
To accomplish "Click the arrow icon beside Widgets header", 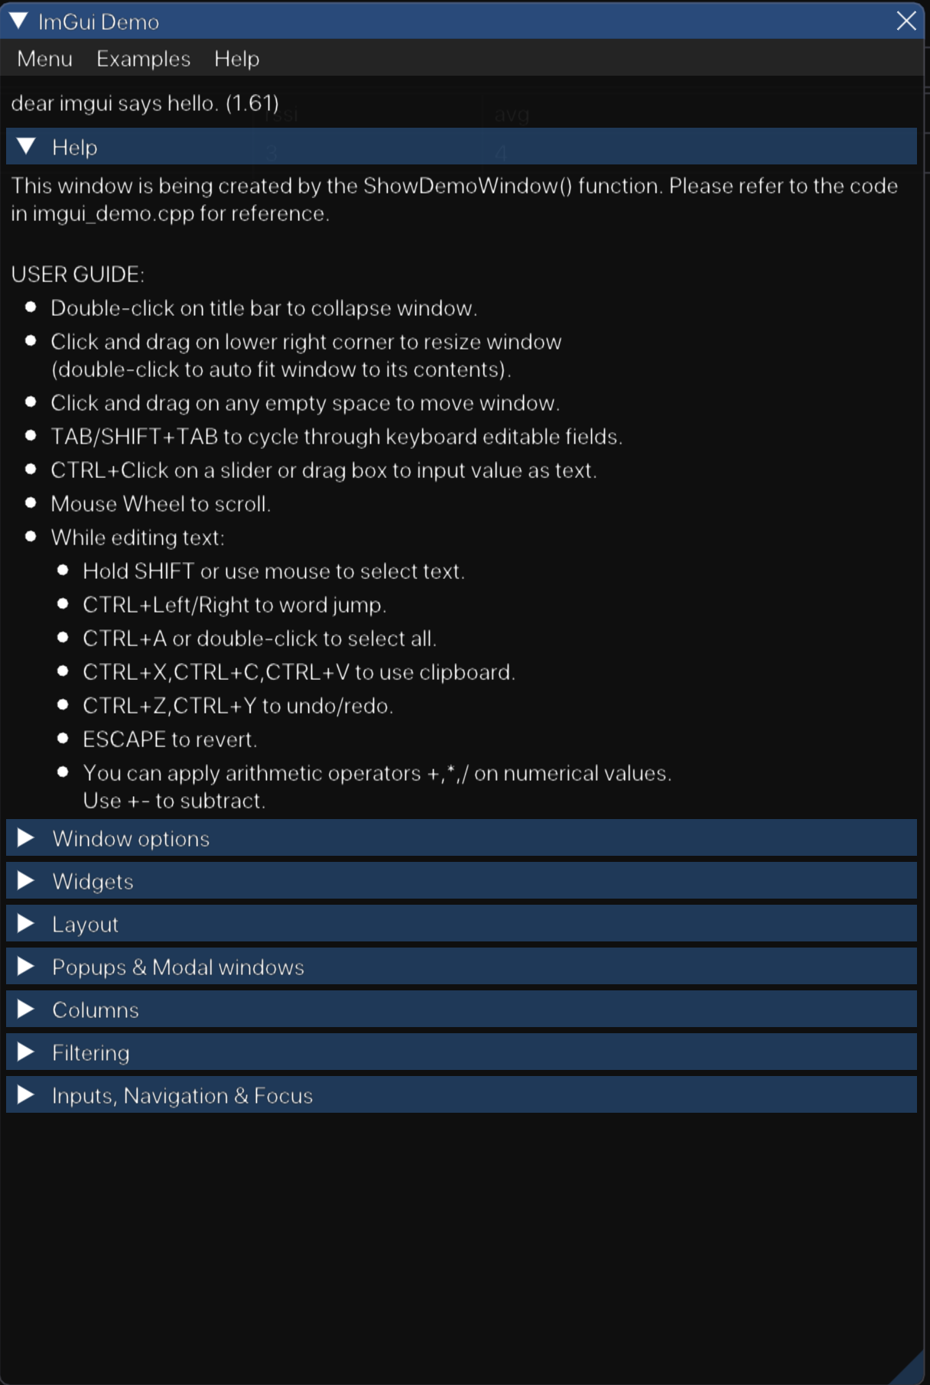I will (25, 880).
